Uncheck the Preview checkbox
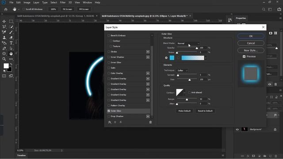This screenshot has height=159, width=283. click(x=244, y=57)
